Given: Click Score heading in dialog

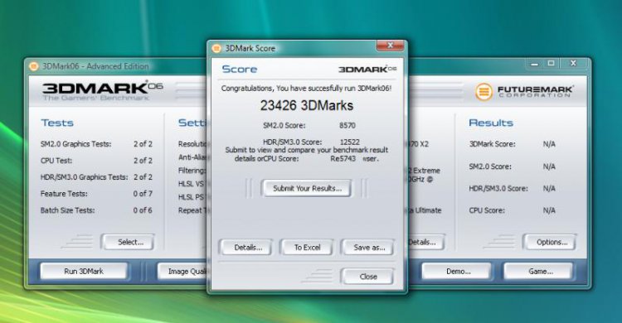Looking at the screenshot, I should [239, 70].
